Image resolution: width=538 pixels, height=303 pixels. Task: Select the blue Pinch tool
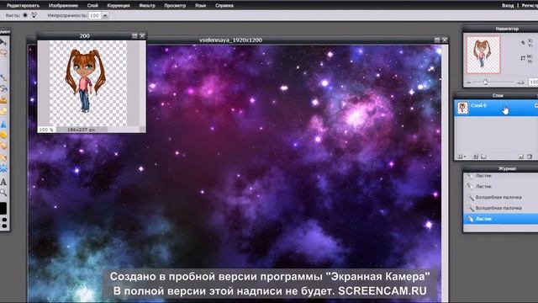pos(3,169)
